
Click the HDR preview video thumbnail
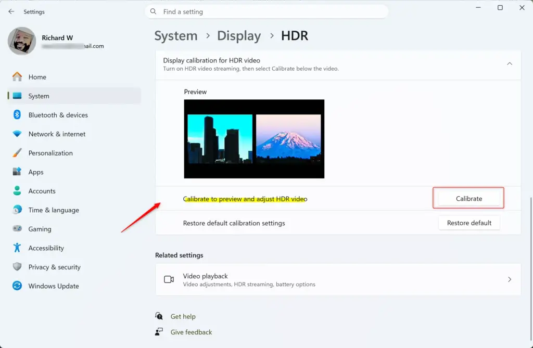pyautogui.click(x=254, y=139)
